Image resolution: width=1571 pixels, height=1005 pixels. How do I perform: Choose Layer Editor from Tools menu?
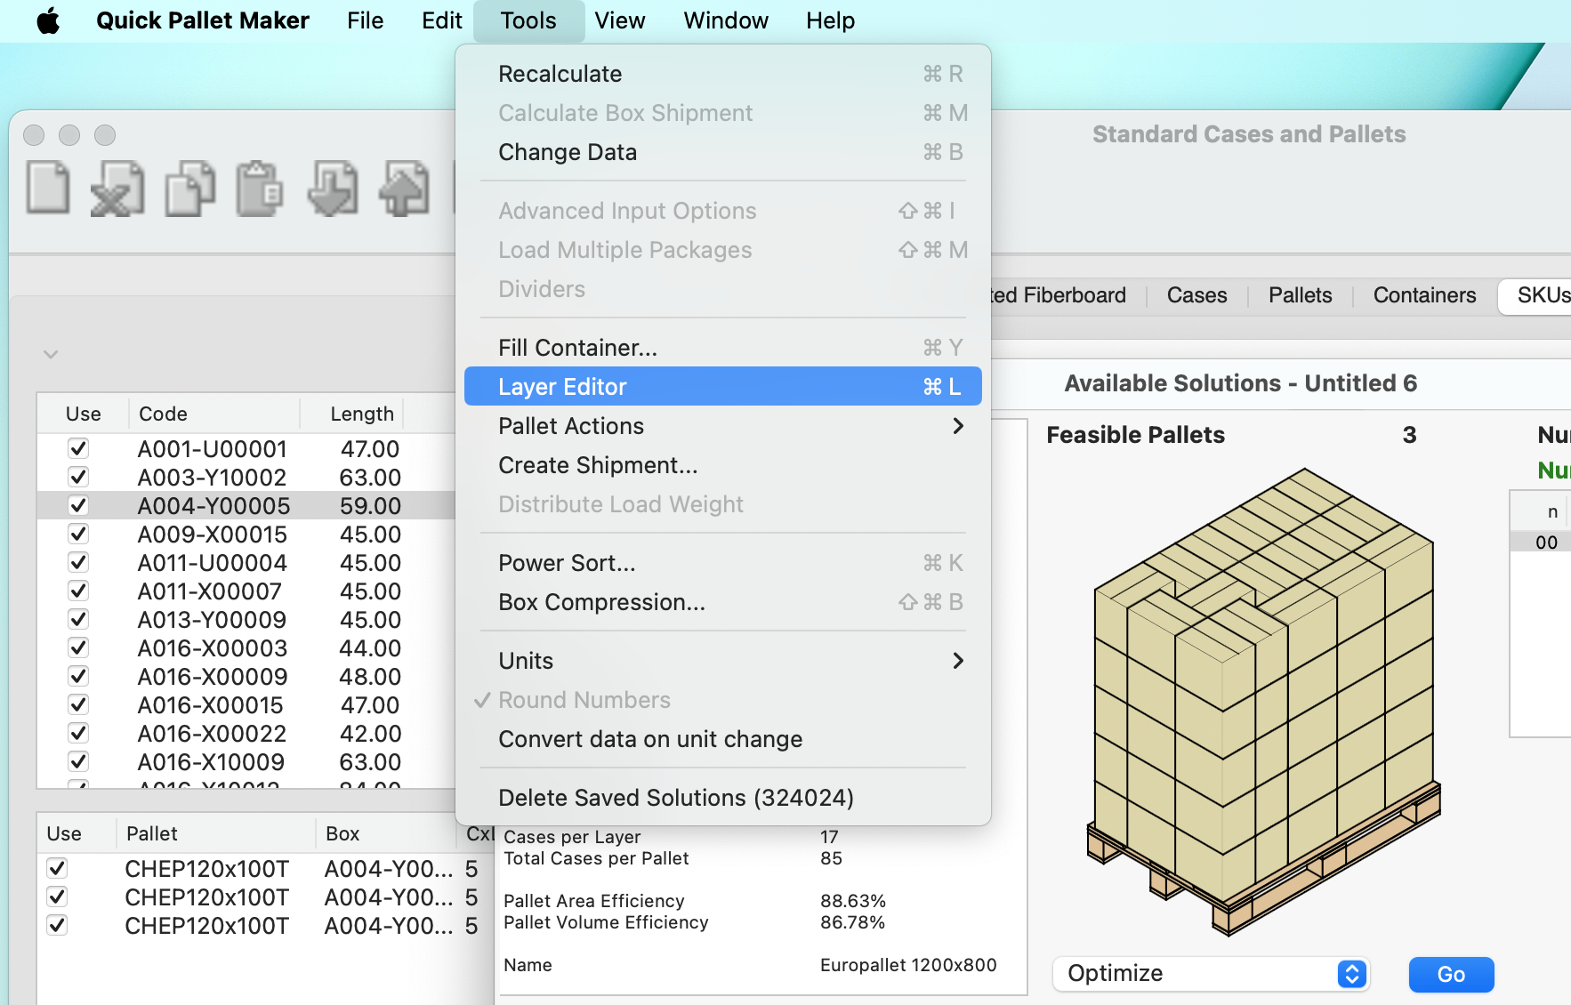723,387
